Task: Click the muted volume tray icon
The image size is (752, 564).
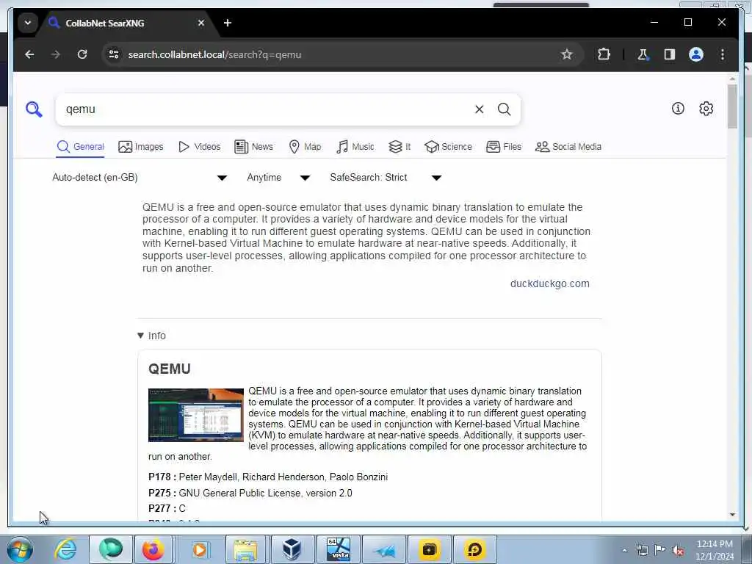Action: pos(678,551)
